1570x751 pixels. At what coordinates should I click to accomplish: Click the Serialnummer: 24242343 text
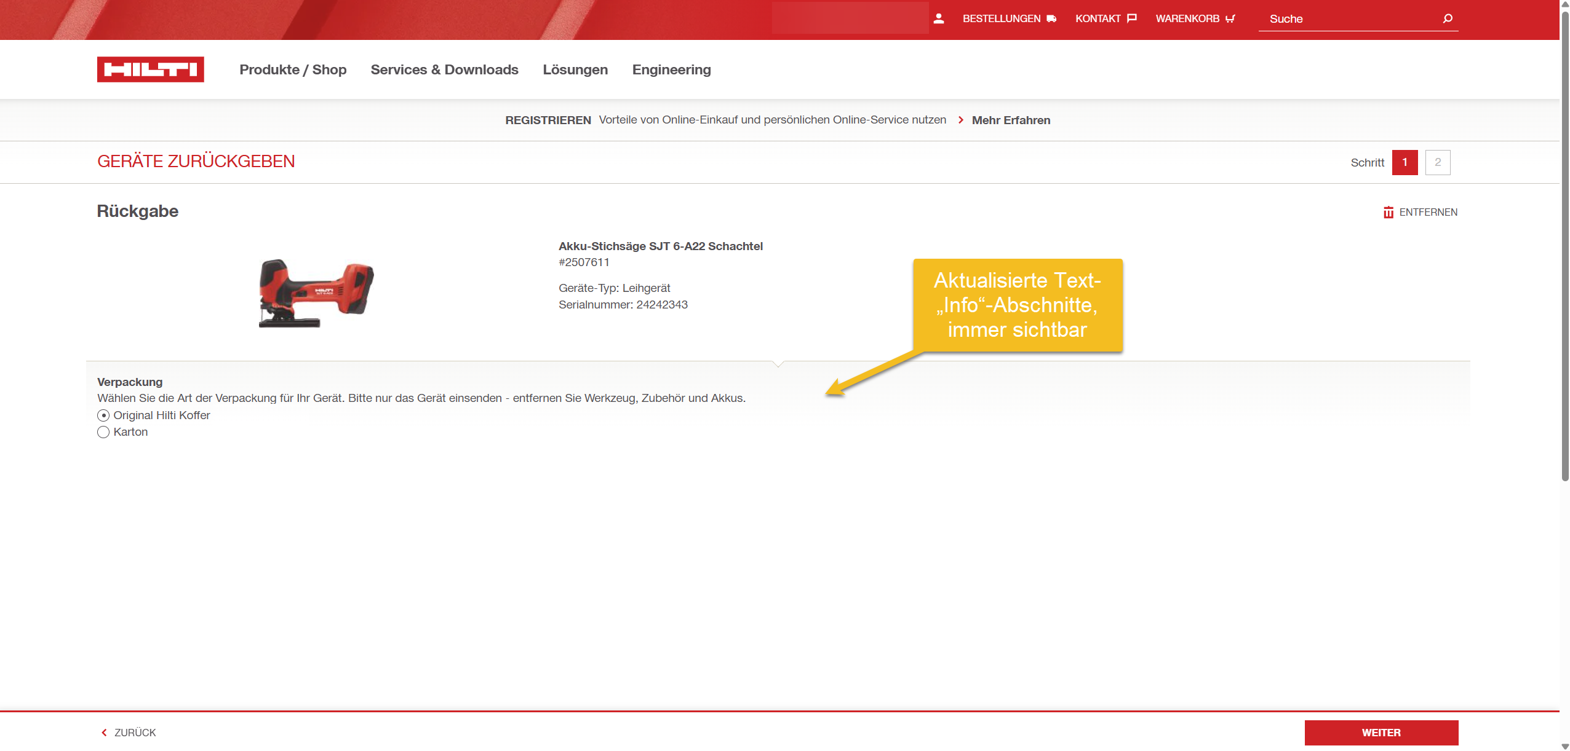click(x=623, y=304)
